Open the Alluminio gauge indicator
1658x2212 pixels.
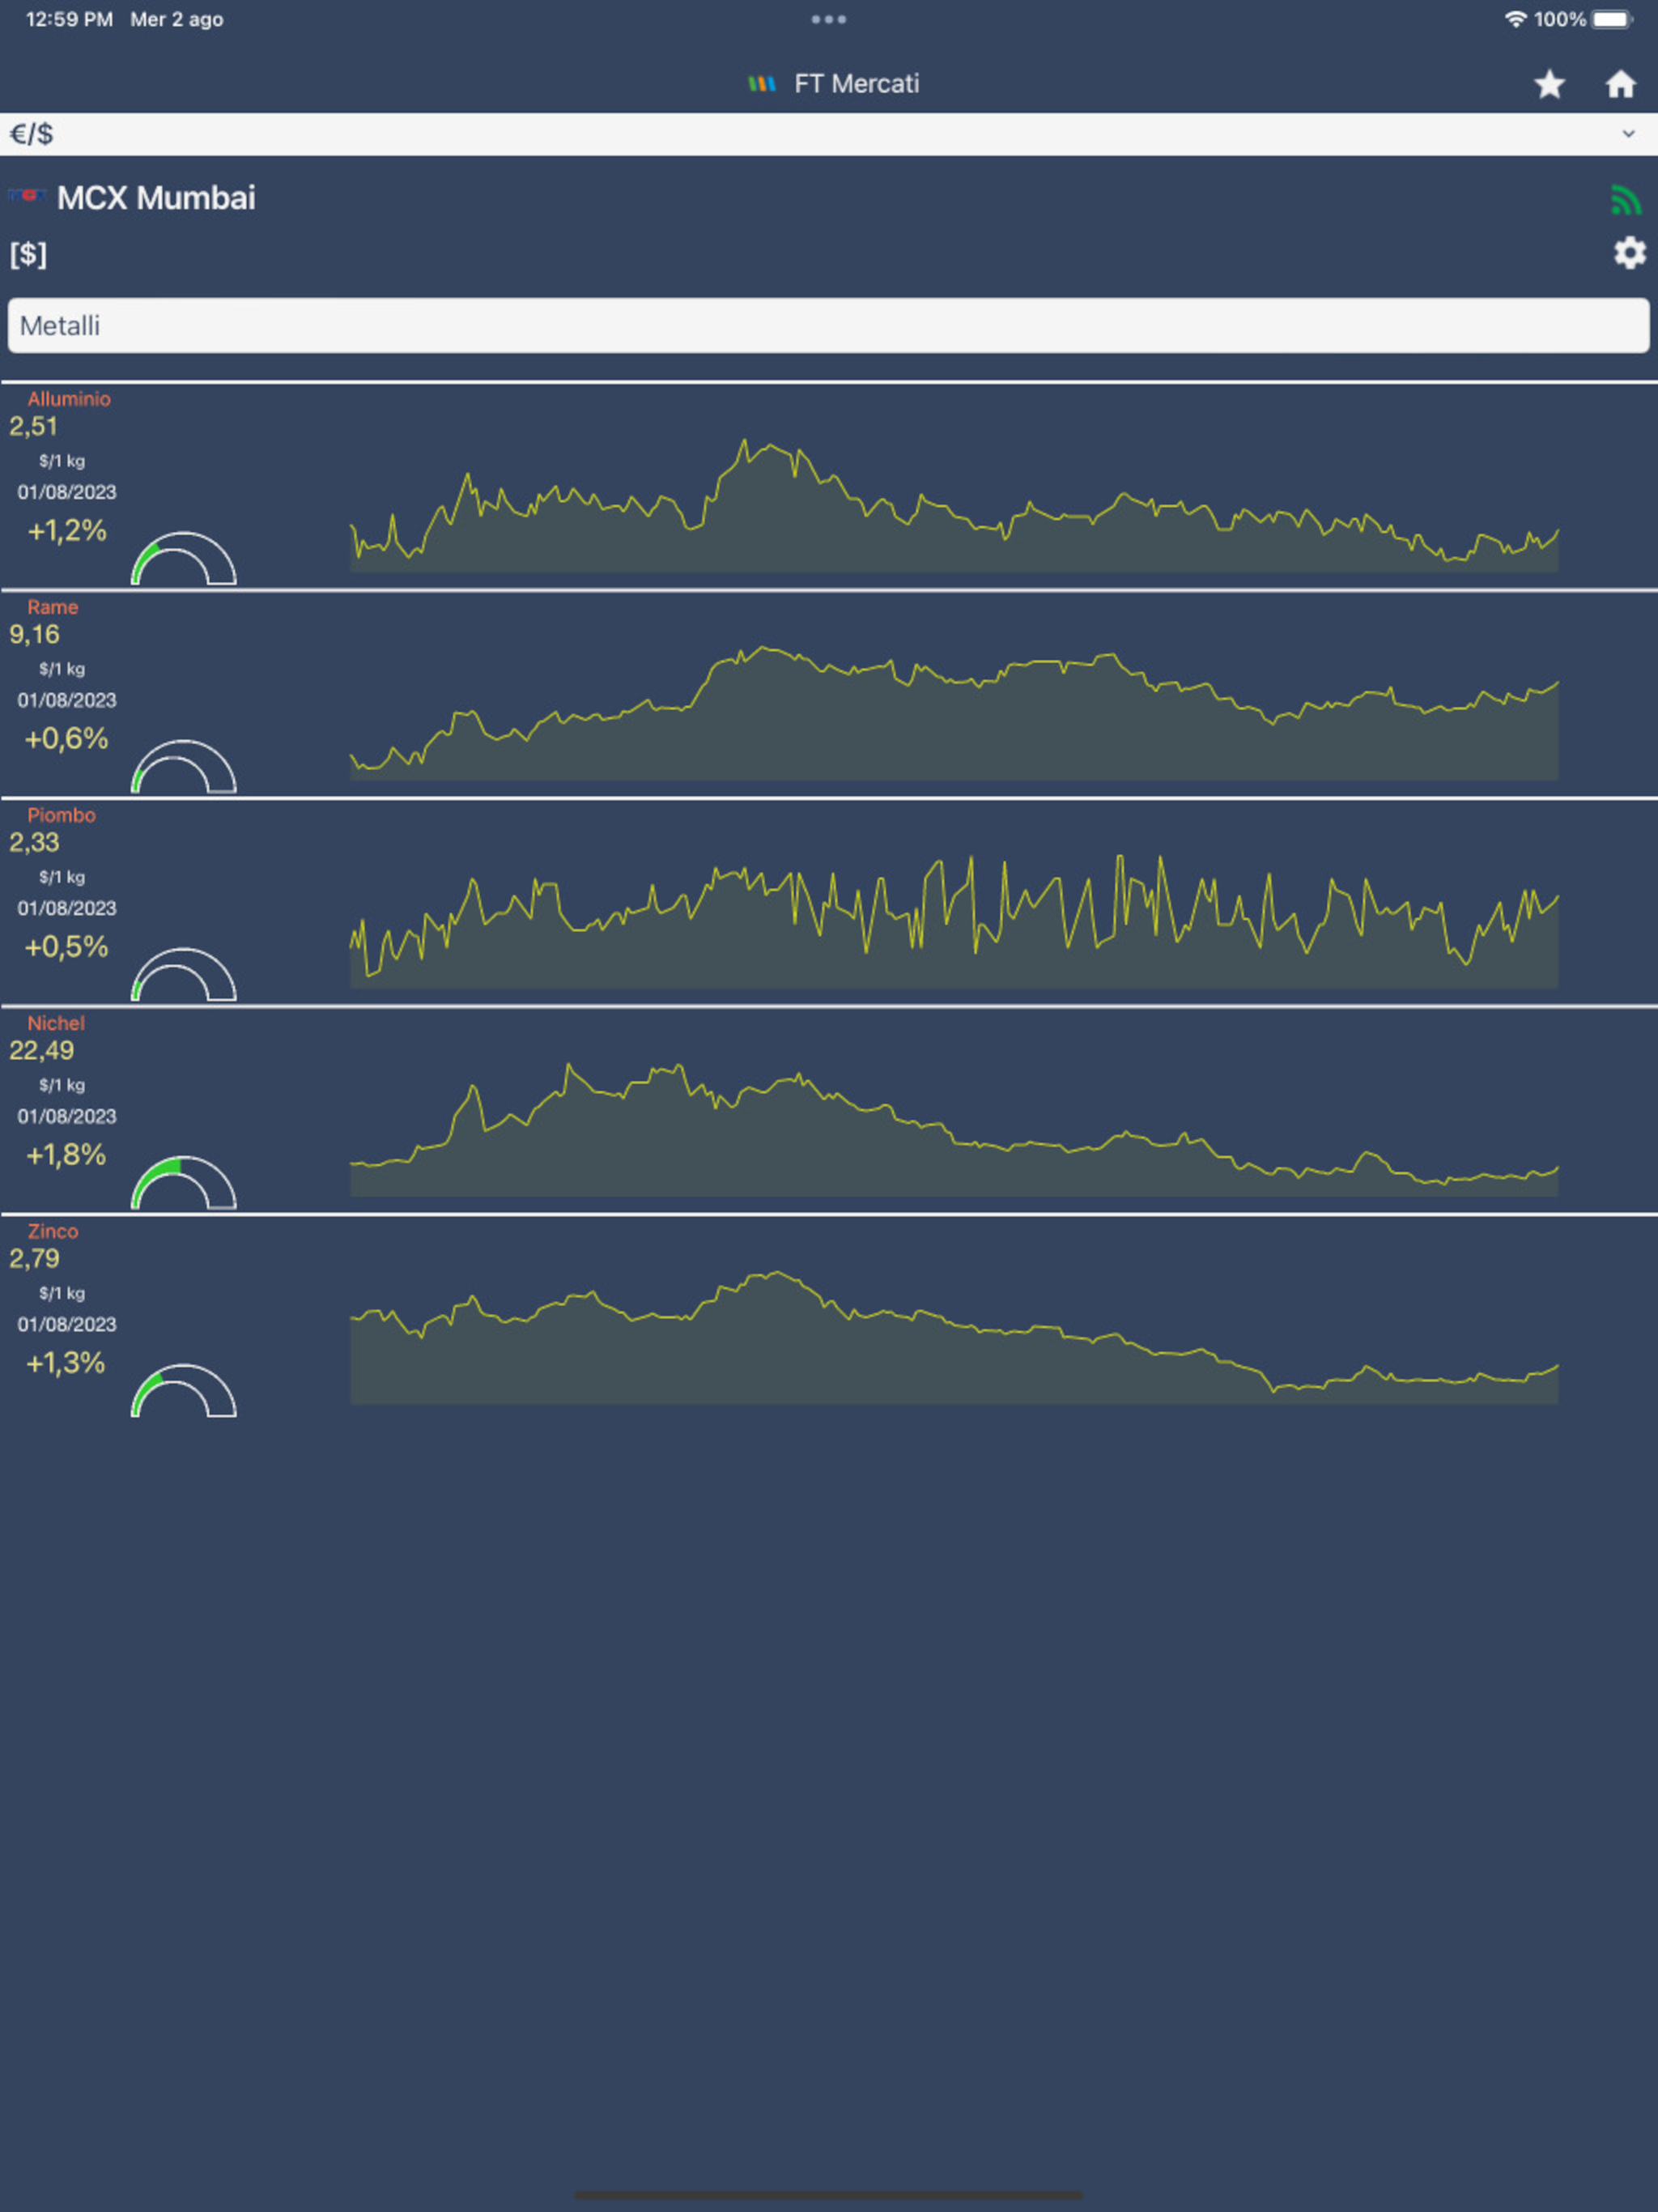pos(184,558)
